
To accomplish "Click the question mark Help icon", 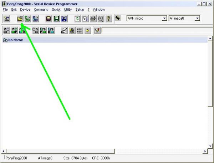I will tap(109, 19).
